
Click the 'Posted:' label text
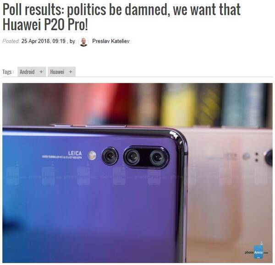(11, 41)
